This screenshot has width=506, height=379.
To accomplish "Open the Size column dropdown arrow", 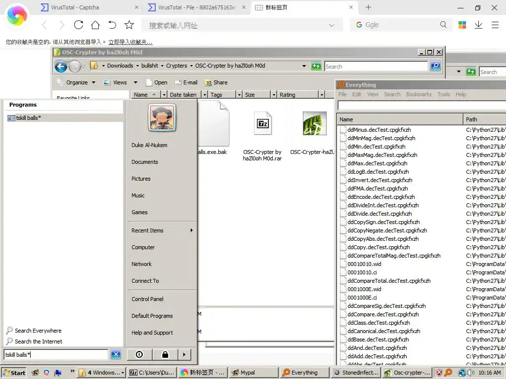I will coord(274,95).
